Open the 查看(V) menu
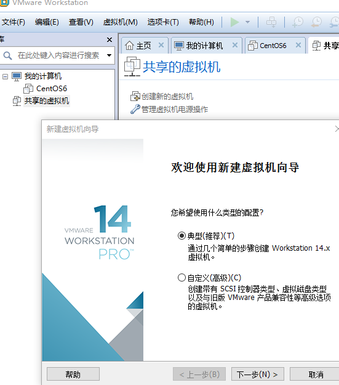 point(81,22)
